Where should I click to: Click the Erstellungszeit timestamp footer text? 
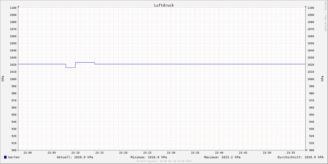(x=164, y=161)
